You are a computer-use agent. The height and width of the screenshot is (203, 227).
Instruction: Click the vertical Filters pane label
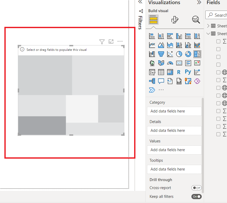140,23
